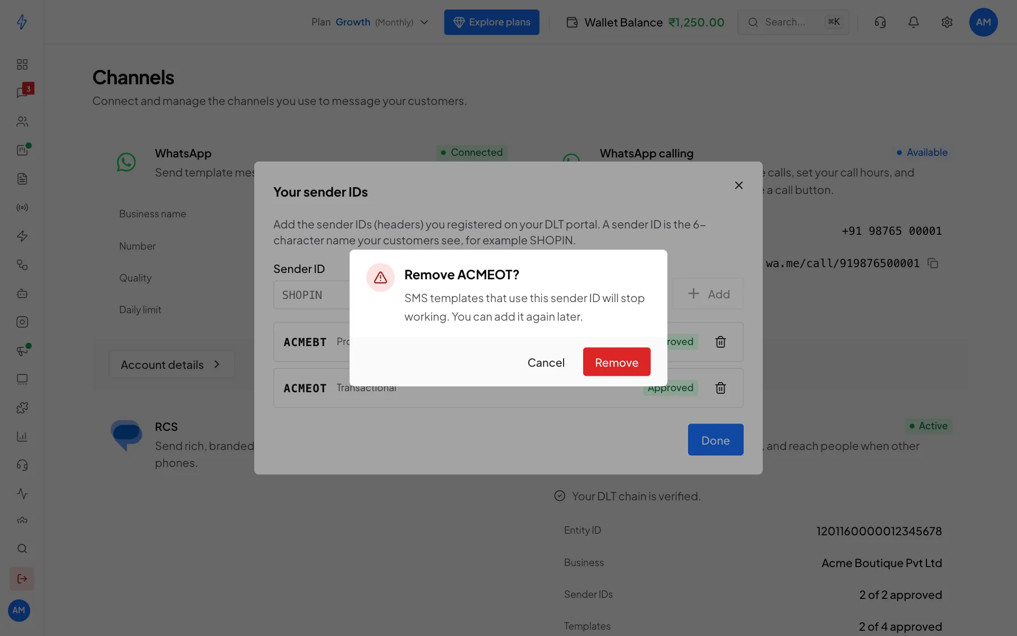Viewport: 1017px width, 636px height.
Task: Click the phone number +91 98765 00001
Action: [x=891, y=231]
